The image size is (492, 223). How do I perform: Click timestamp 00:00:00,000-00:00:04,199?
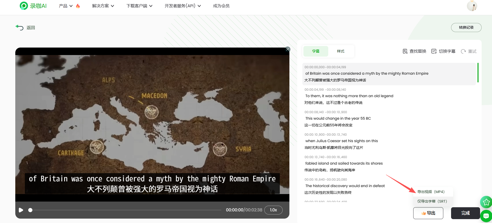coord(325,67)
